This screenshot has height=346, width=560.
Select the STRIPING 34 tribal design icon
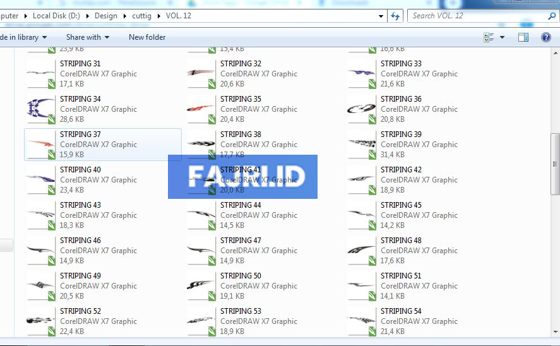coord(41,109)
